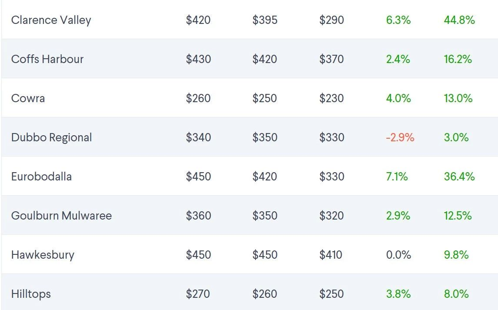The width and height of the screenshot is (498, 310).
Task: Select Hilltops' 3.8% change figure
Action: 398,294
